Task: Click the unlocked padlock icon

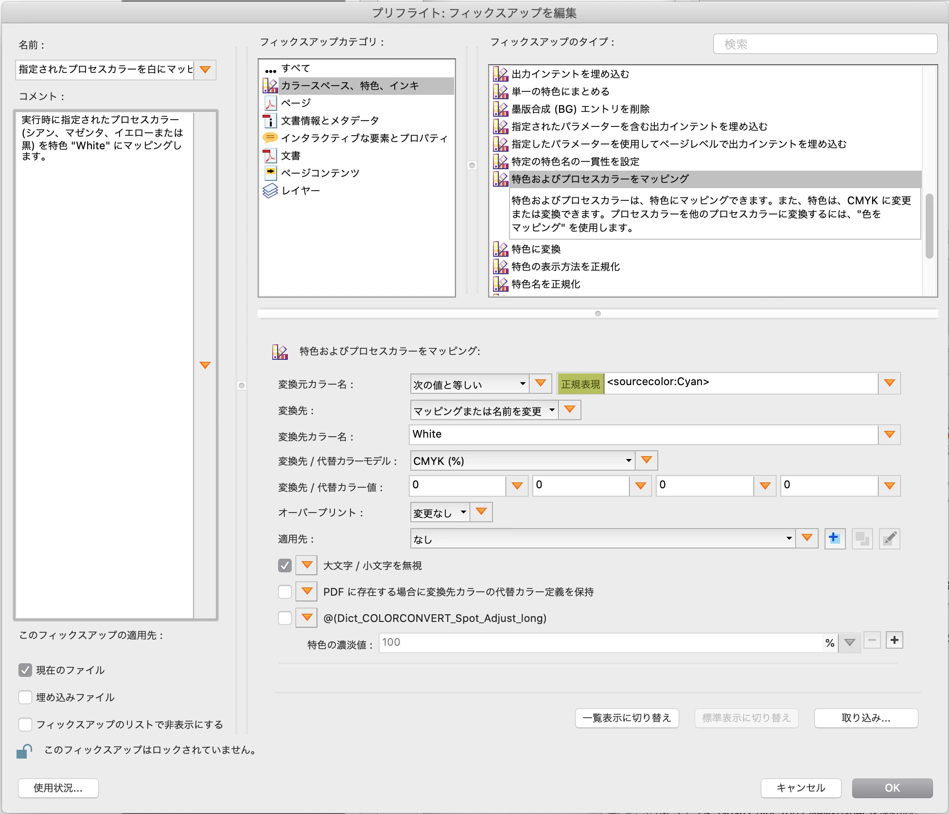Action: click(x=24, y=751)
